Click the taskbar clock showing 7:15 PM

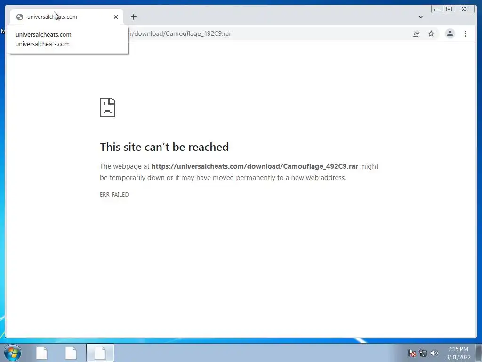point(458,353)
